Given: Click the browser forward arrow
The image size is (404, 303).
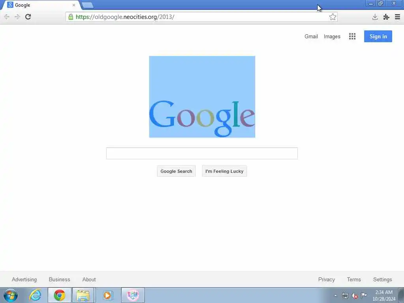Looking at the screenshot, I should (17, 17).
